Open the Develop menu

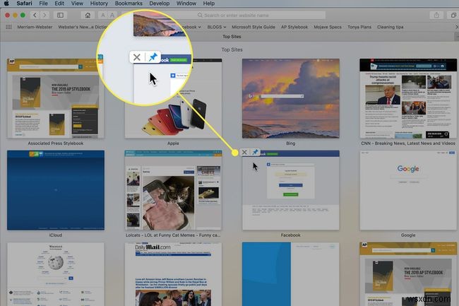(160, 4)
